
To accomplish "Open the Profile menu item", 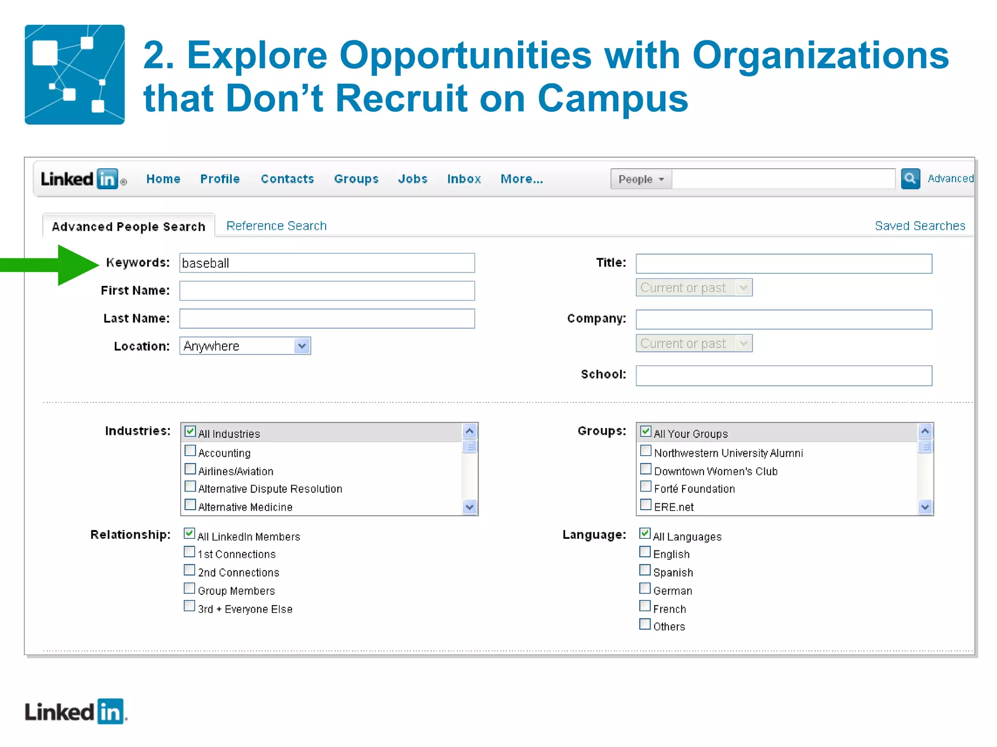I will 220,179.
